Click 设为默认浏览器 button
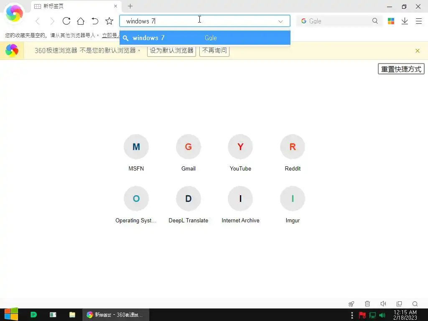 (171, 51)
